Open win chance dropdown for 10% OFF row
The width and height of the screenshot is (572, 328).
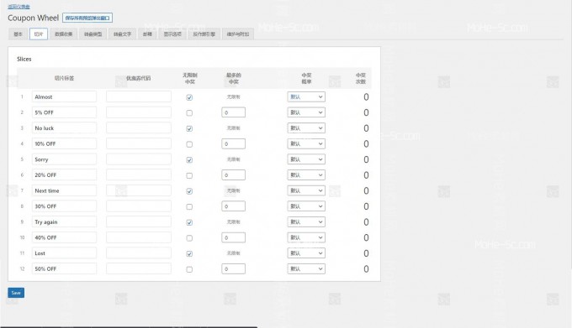tap(306, 143)
